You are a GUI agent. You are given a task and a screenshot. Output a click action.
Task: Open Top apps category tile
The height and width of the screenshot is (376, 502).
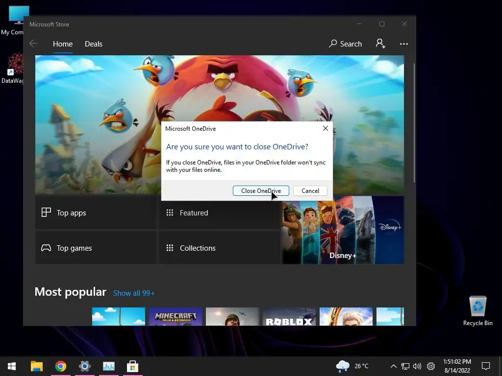[x=96, y=212]
